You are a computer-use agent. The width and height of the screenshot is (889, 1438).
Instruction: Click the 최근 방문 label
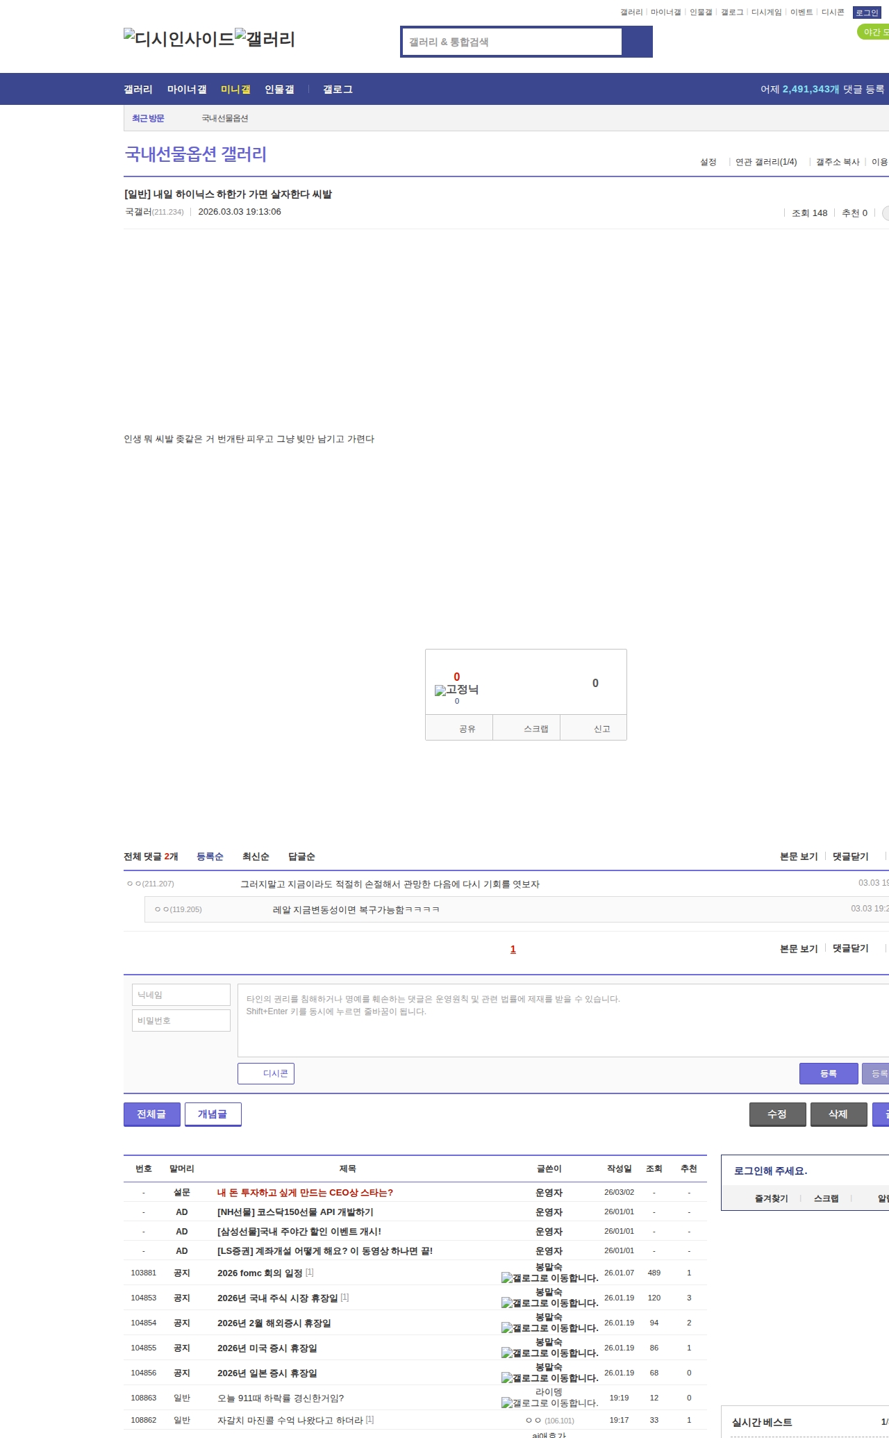pos(148,119)
